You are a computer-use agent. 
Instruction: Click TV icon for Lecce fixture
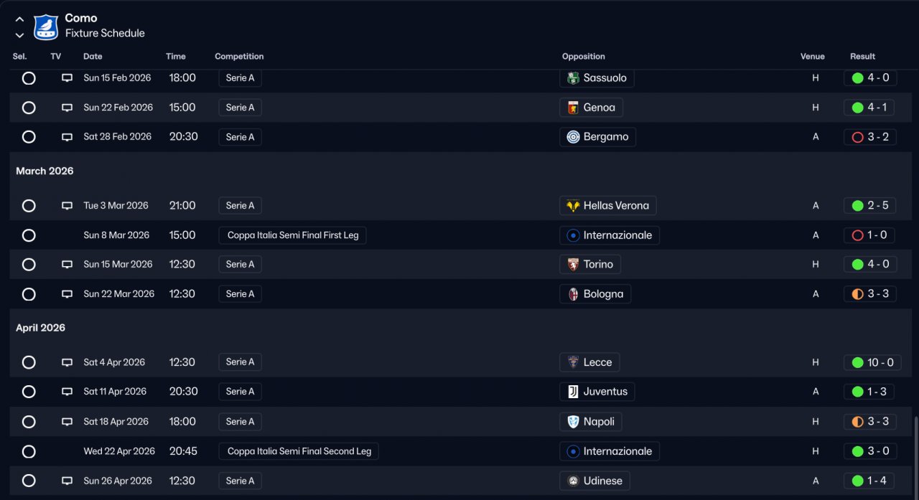(x=67, y=362)
